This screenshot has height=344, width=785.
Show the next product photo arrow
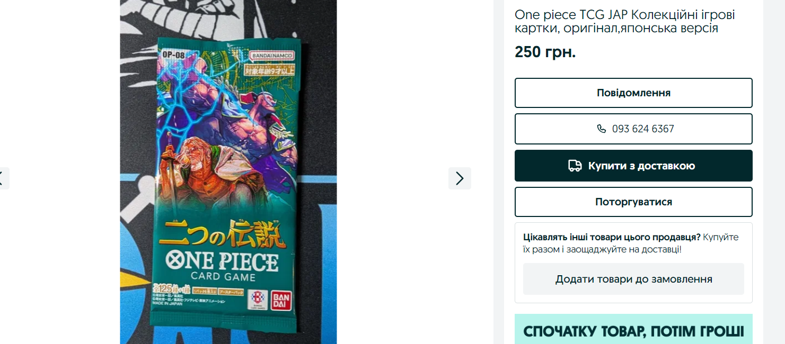460,178
